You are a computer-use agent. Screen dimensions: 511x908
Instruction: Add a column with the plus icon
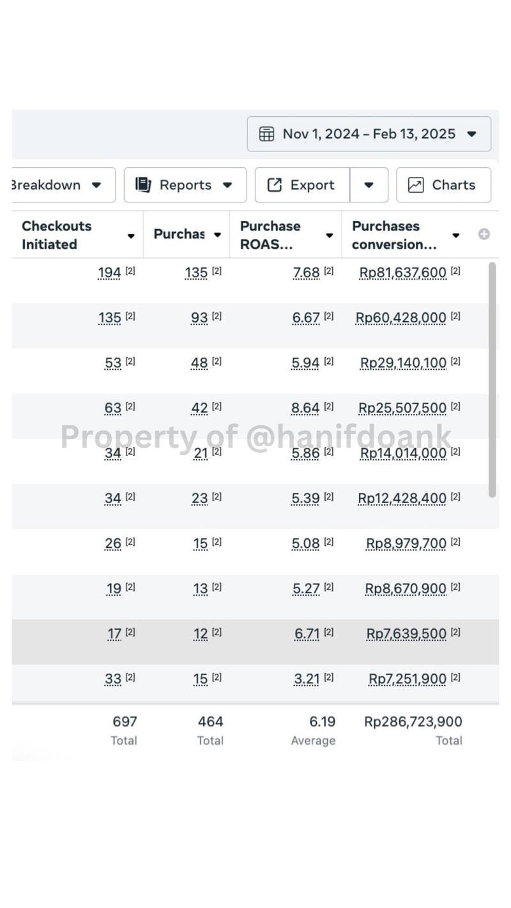pyautogui.click(x=484, y=234)
